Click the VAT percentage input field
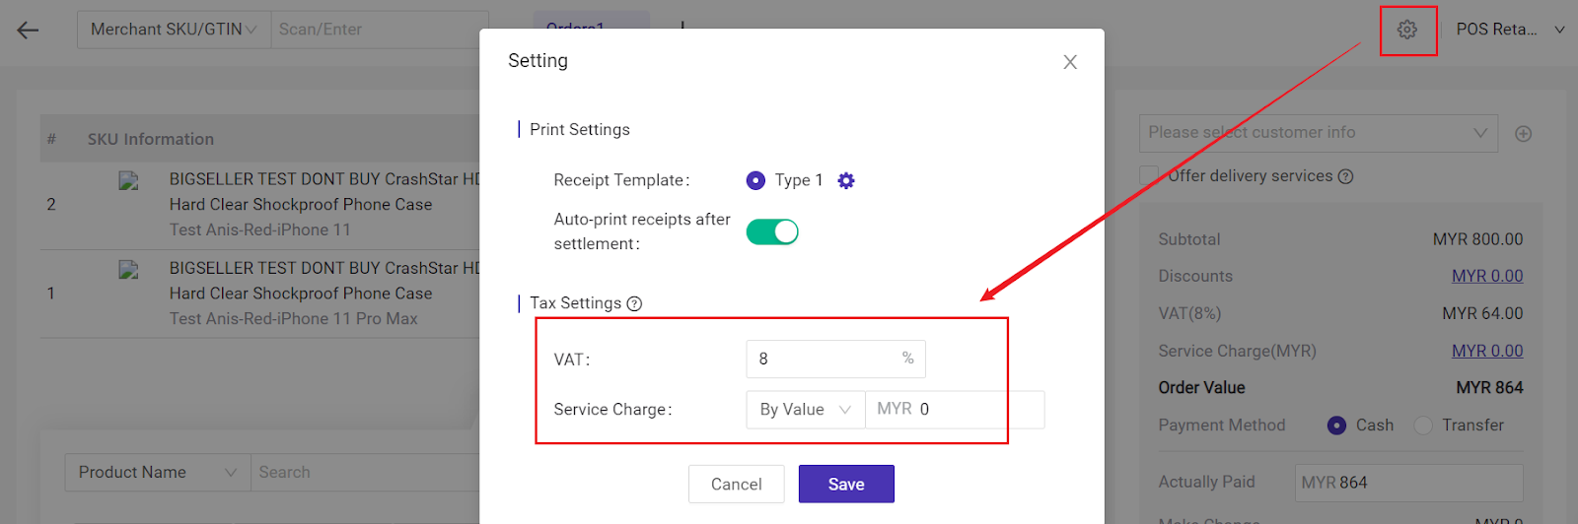 click(x=824, y=359)
